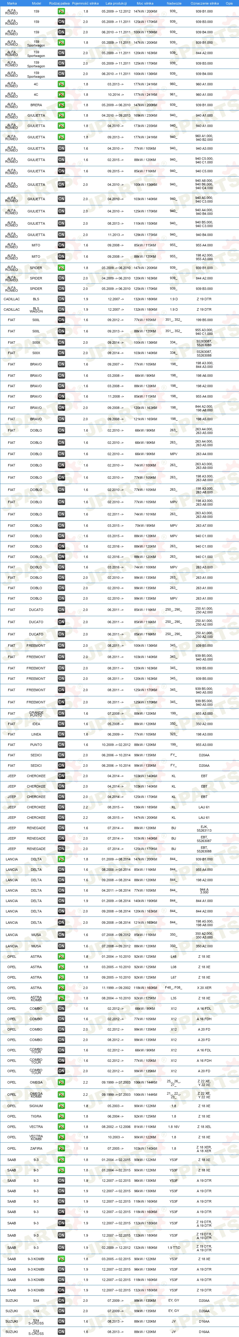Click the Oznaczenie silnika column header

(x=204, y=3)
